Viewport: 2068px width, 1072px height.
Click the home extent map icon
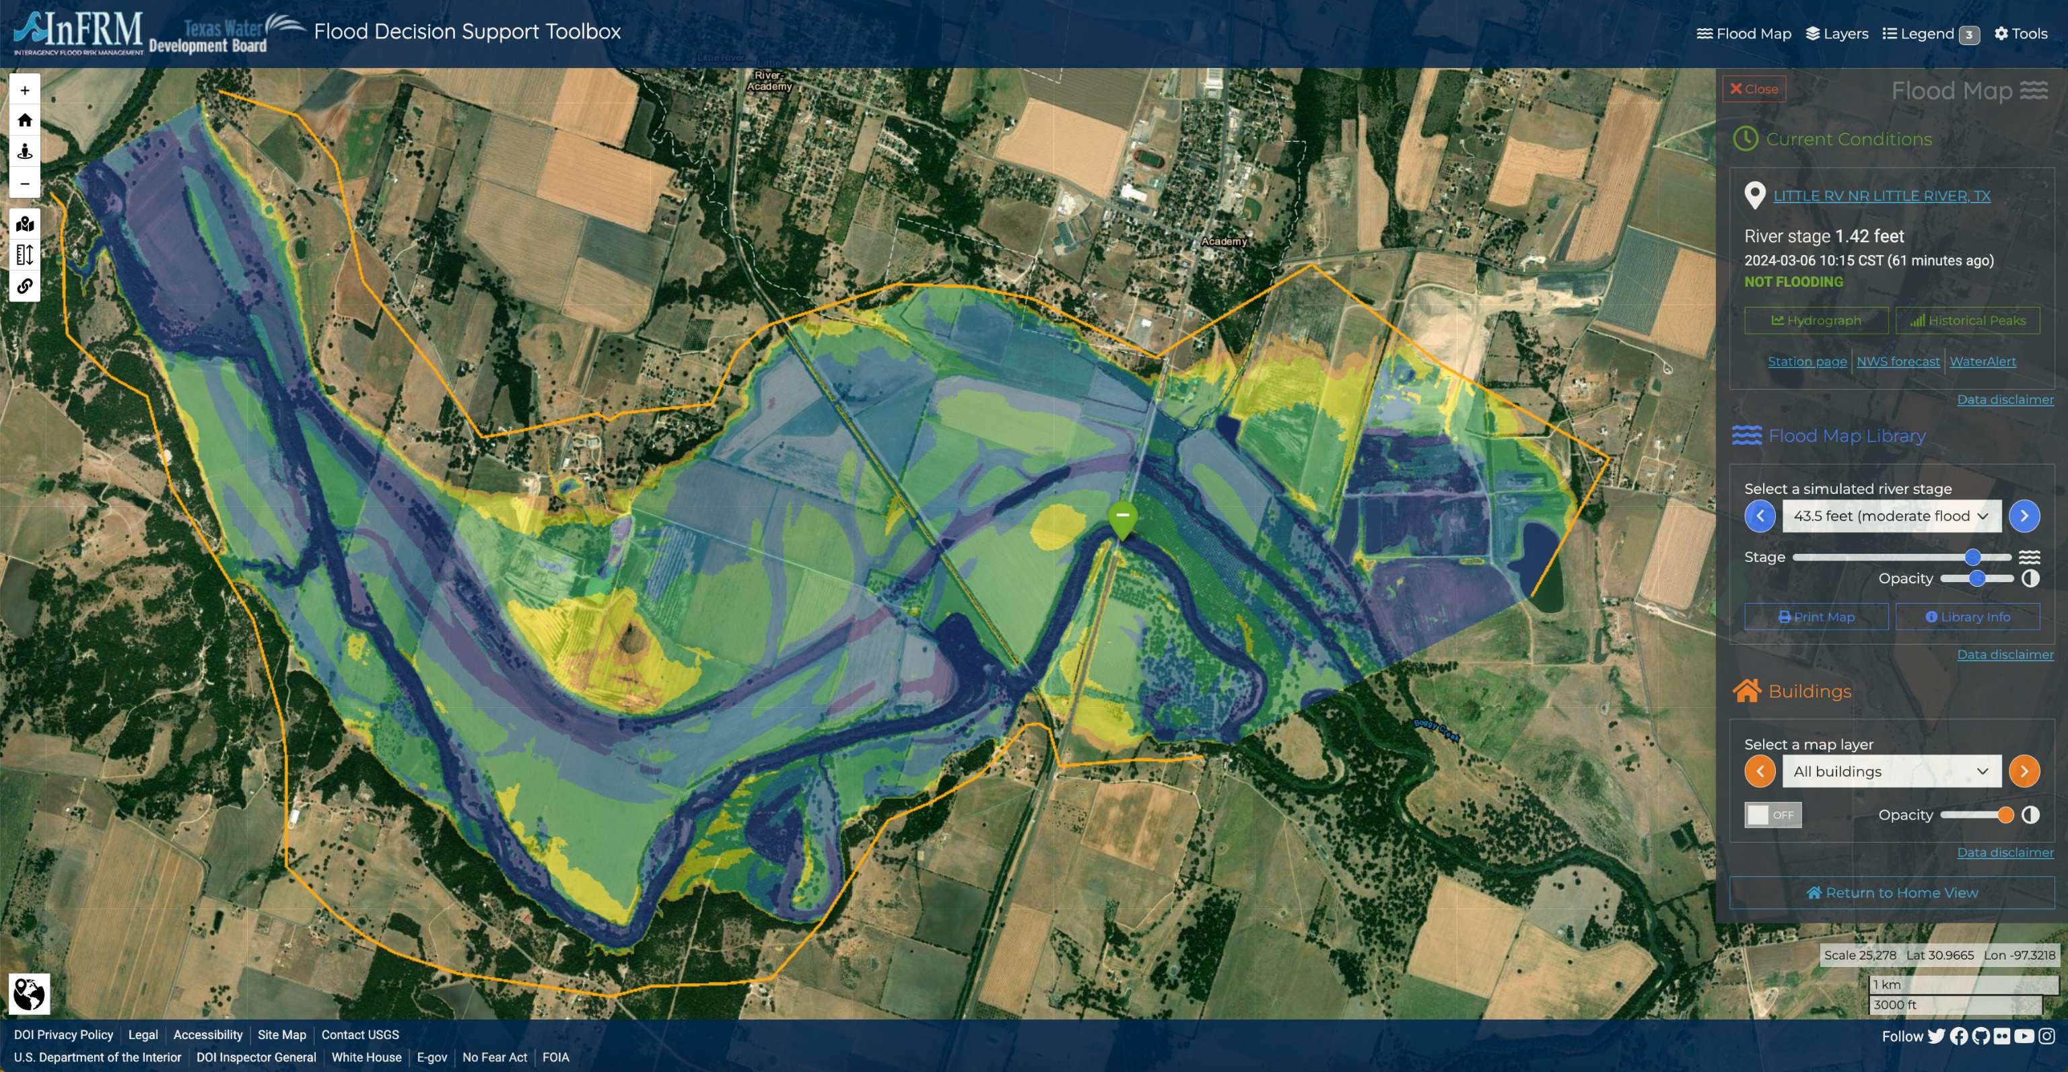point(25,120)
